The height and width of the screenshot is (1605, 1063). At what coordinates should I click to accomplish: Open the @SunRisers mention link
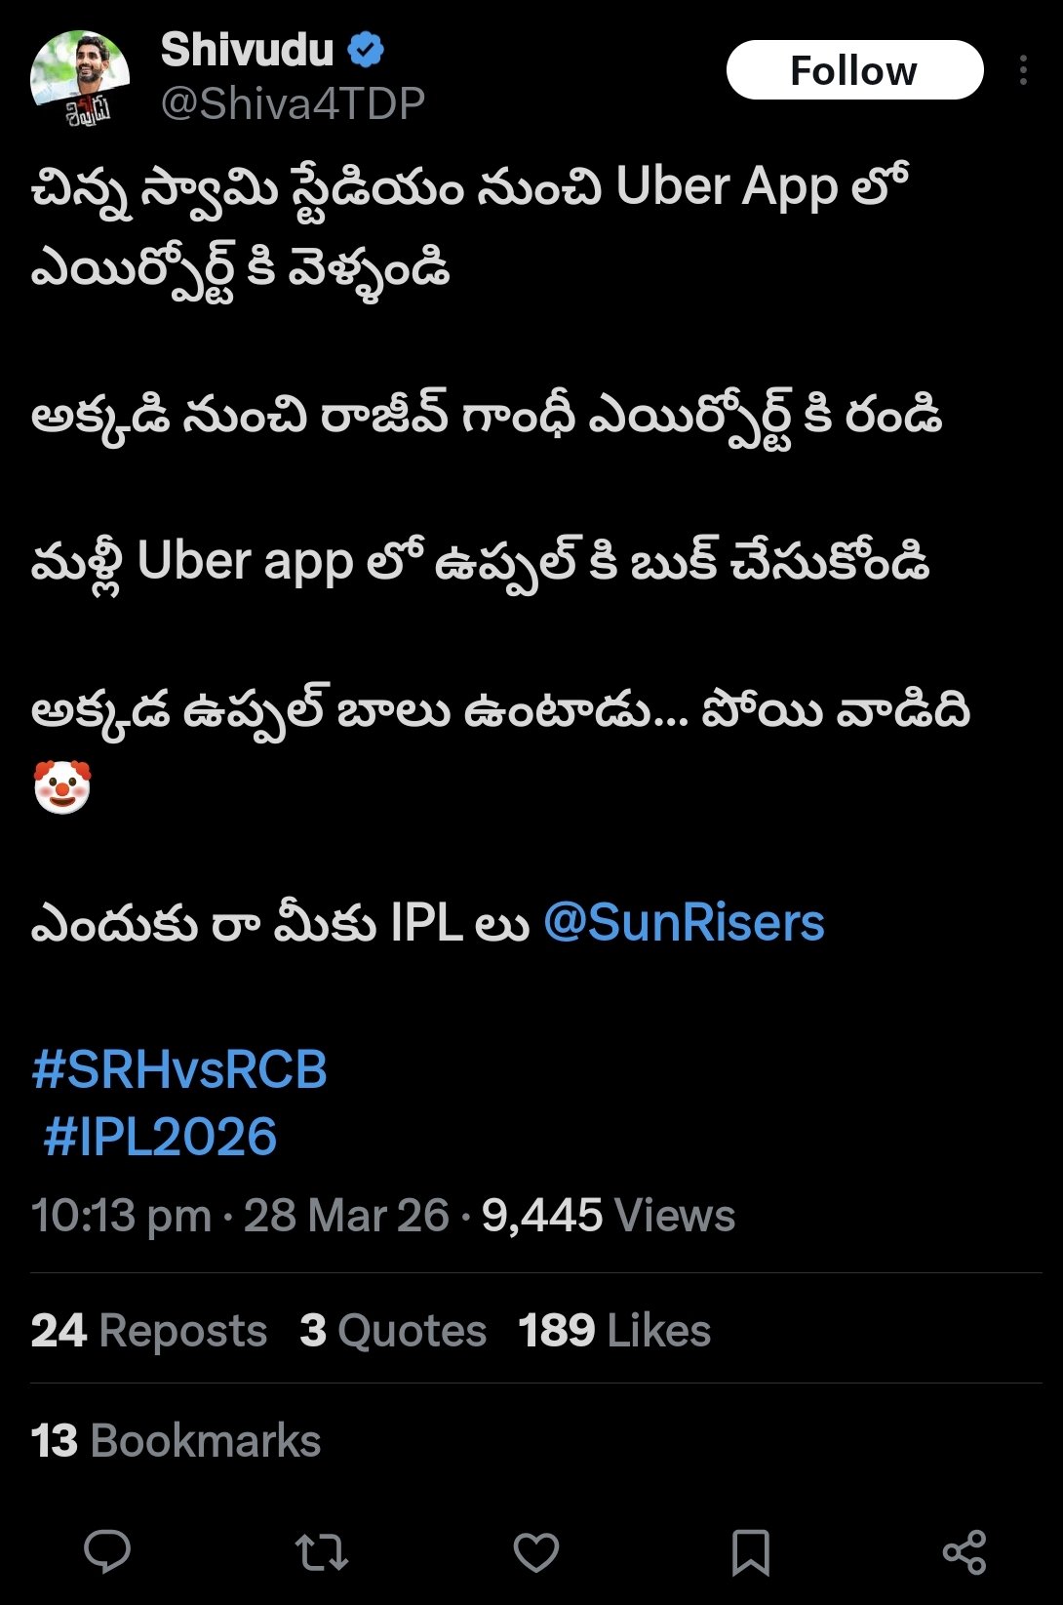[x=684, y=922]
